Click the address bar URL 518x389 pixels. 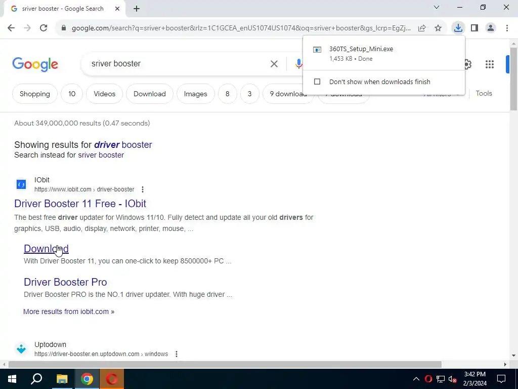click(241, 28)
